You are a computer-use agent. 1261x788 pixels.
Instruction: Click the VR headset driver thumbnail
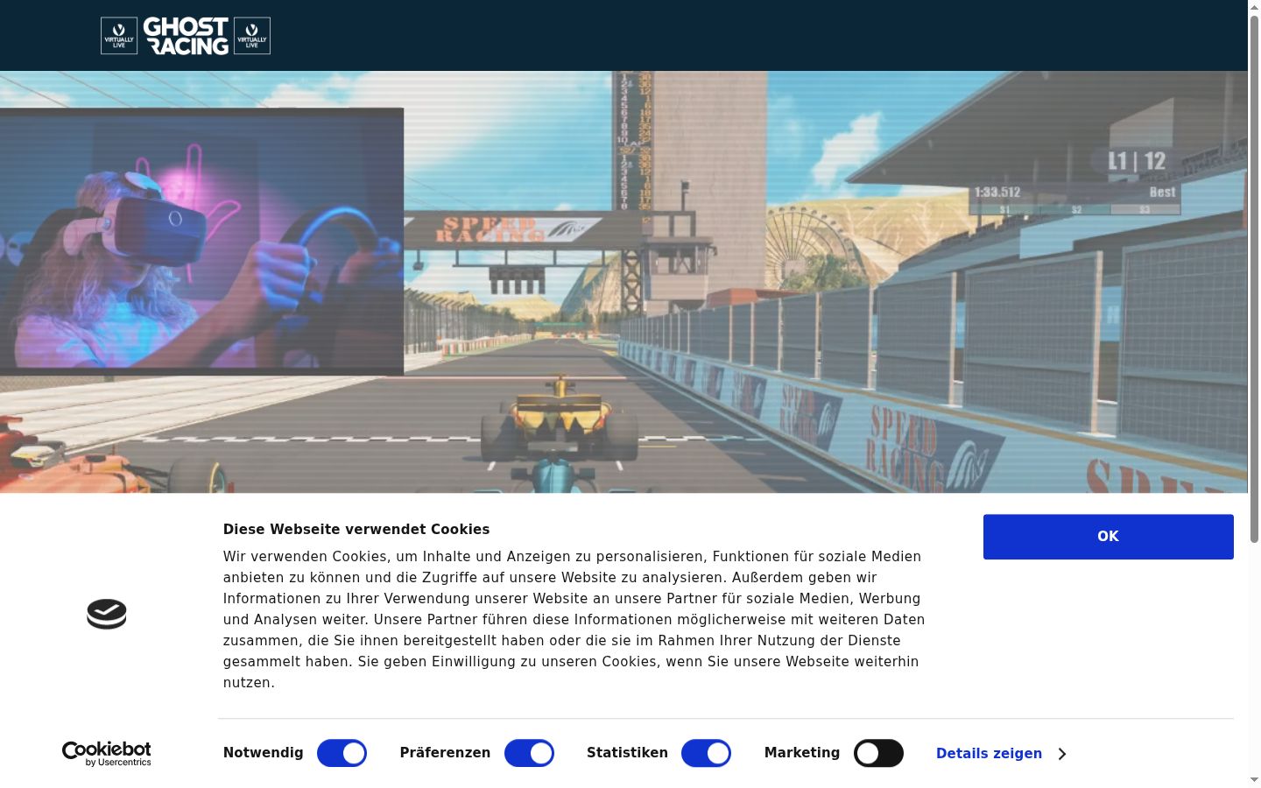click(x=201, y=242)
